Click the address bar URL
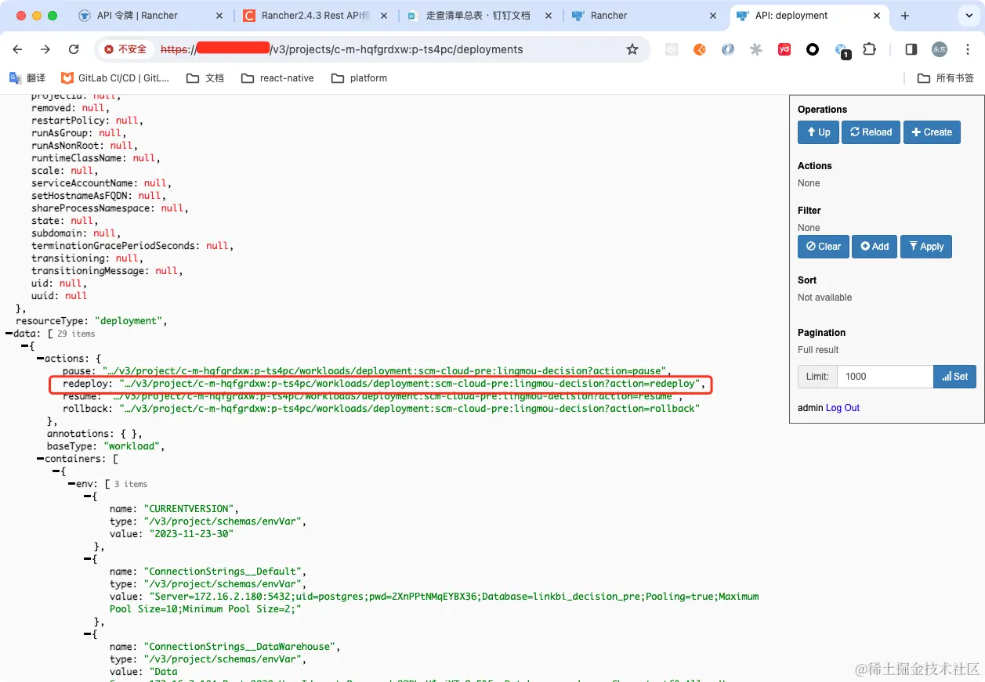 pos(342,49)
